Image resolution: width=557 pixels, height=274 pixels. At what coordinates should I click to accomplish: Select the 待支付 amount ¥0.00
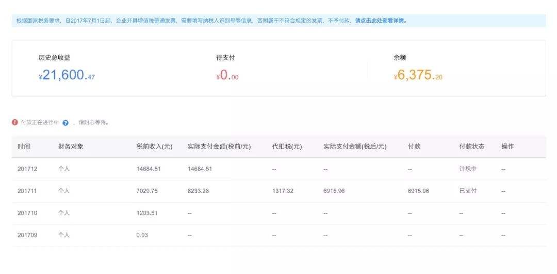[x=227, y=76]
